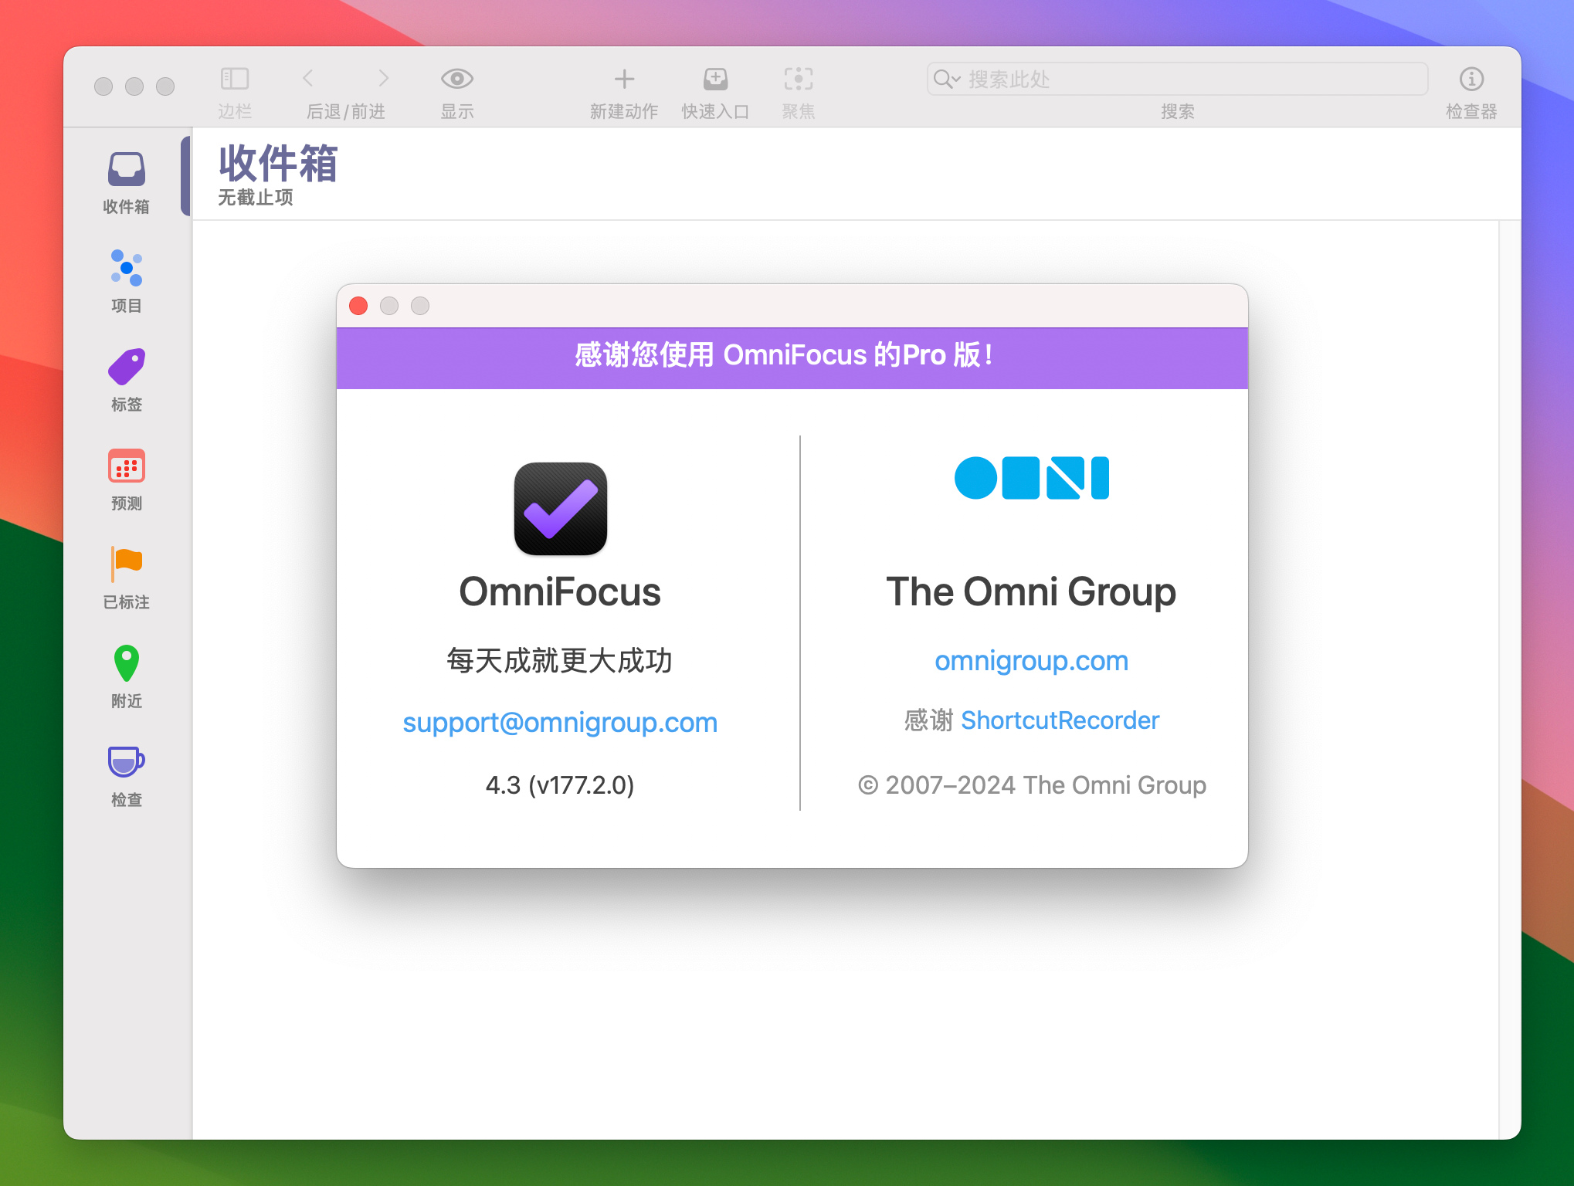Click the 无截止项 subtitle text
Viewport: 1574px width, 1186px height.
point(256,198)
